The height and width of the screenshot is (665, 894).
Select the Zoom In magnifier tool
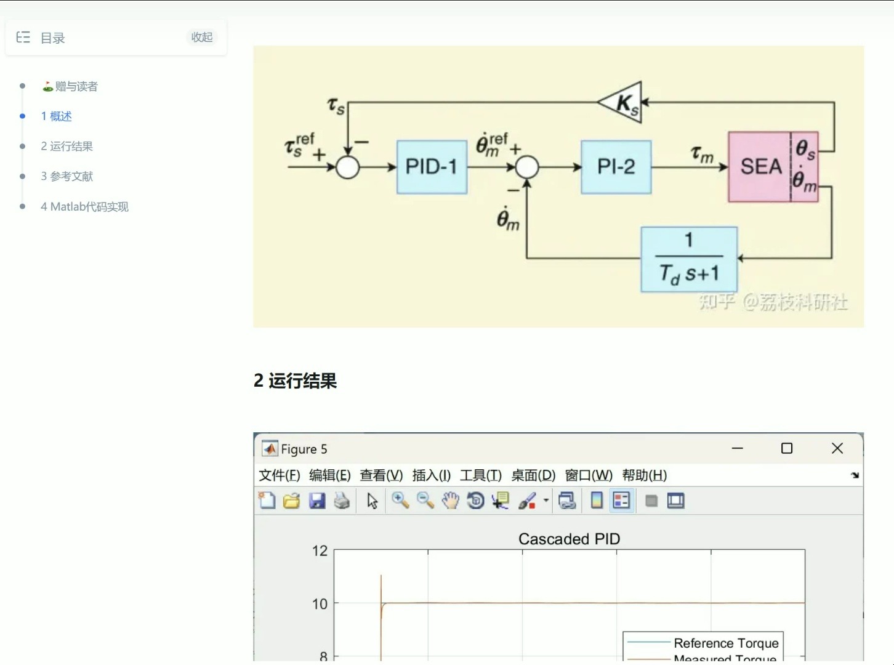400,501
